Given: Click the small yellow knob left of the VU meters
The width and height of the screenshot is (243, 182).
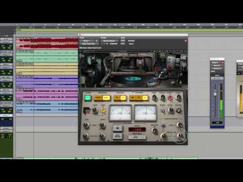Looking at the screenshot, I should click(x=103, y=110).
